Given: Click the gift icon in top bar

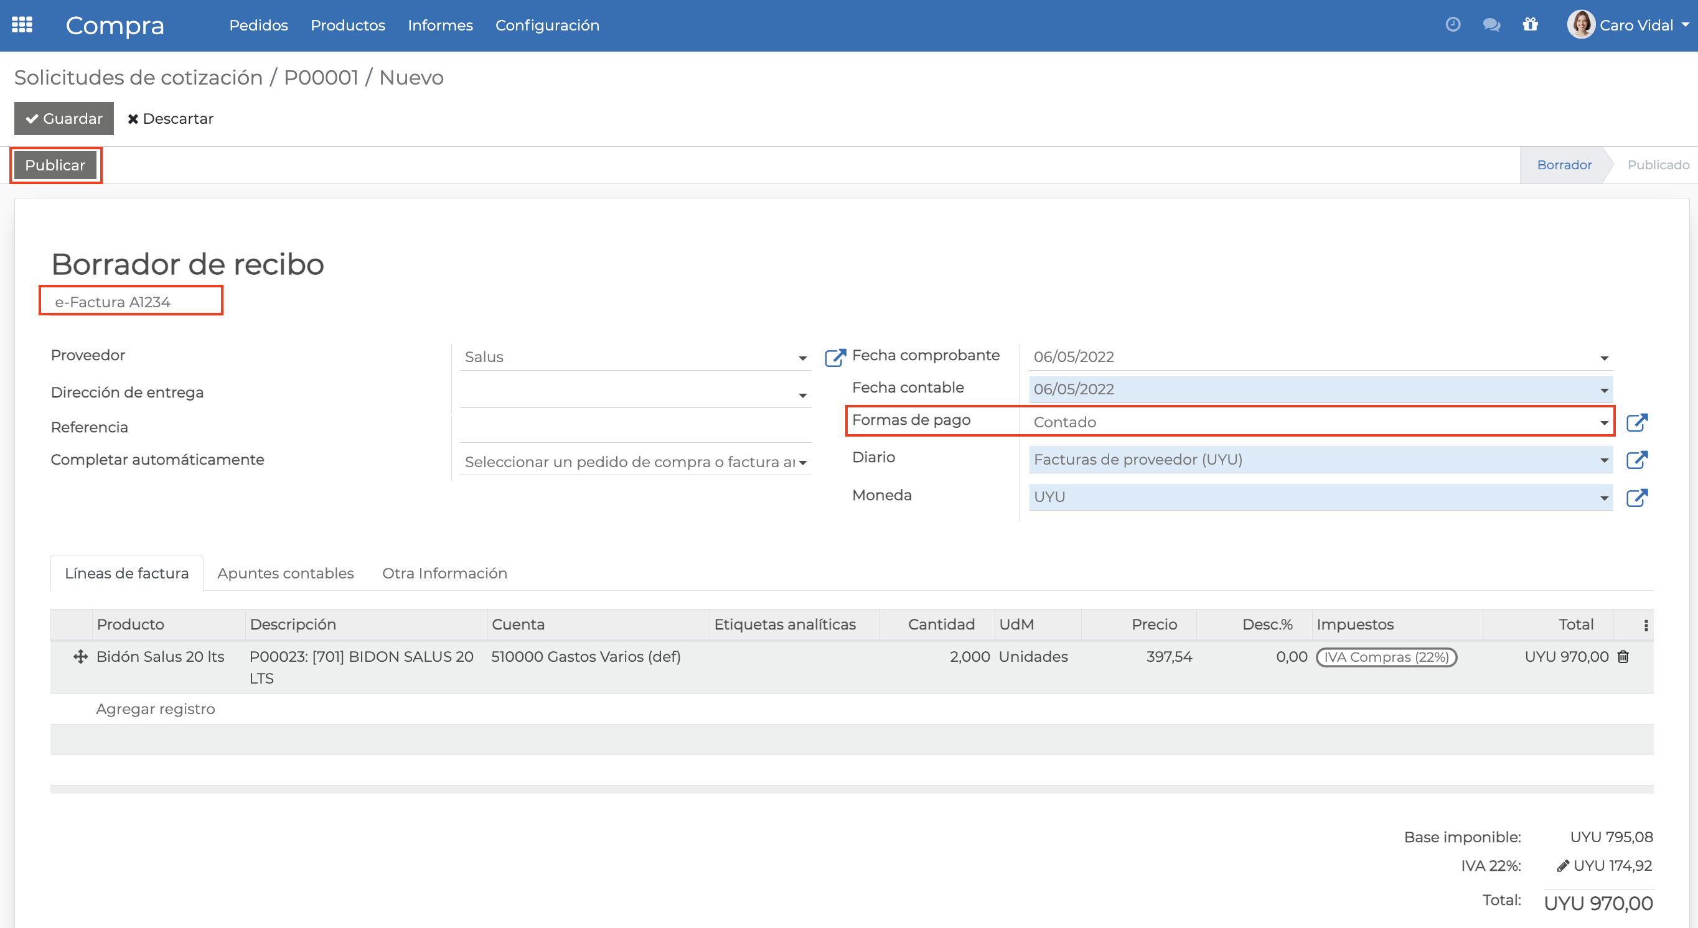Looking at the screenshot, I should [1530, 25].
